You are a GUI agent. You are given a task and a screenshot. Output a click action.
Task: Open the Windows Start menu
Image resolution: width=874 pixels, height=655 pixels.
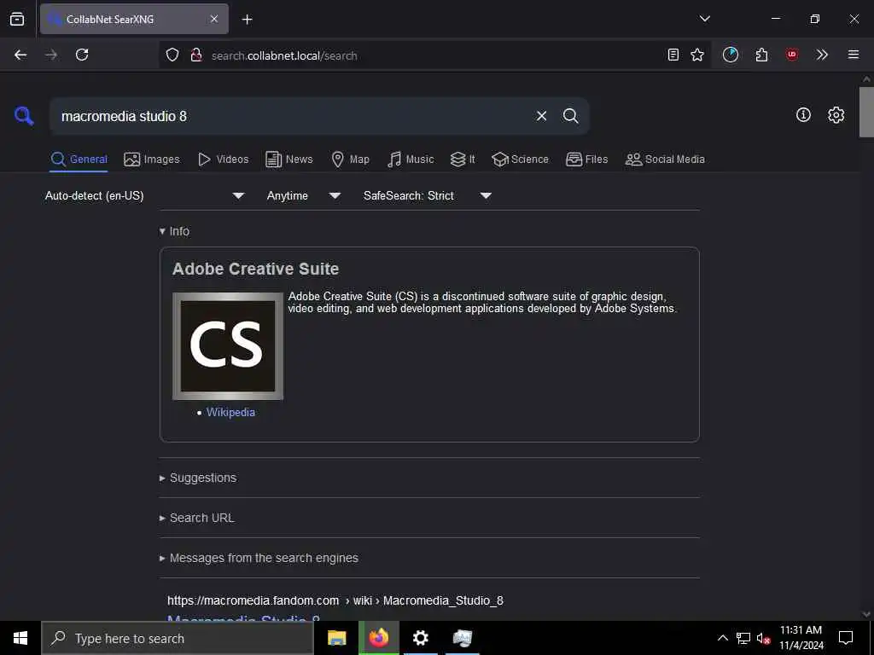pyautogui.click(x=20, y=638)
